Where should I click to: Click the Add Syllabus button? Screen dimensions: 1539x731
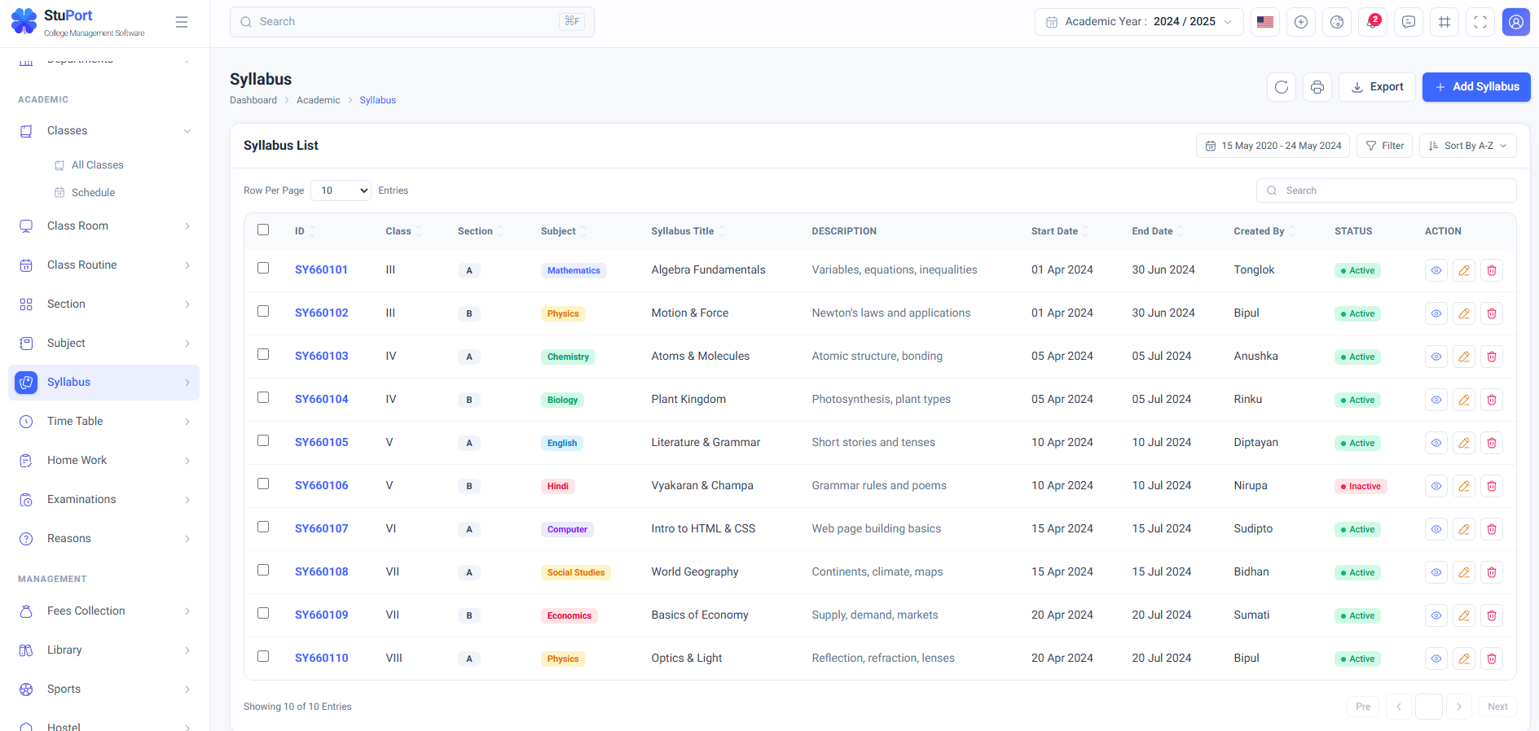point(1476,87)
